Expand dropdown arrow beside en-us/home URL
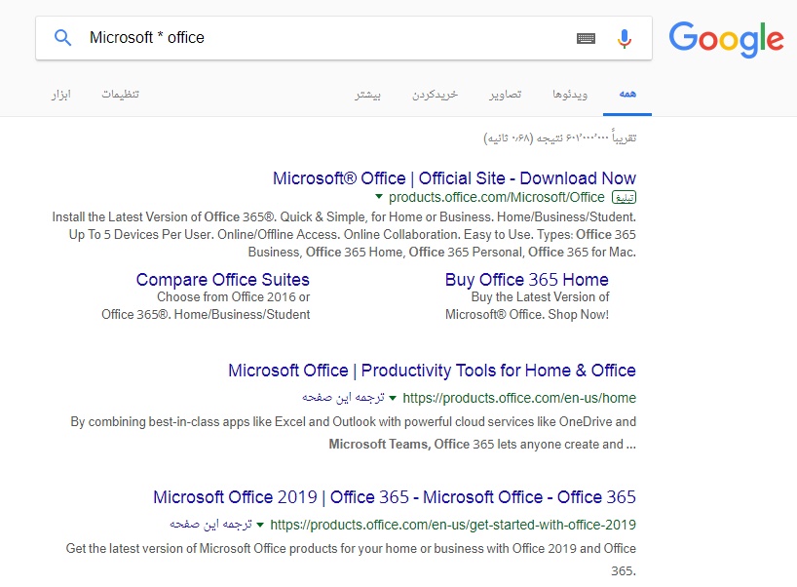This screenshot has width=797, height=587. click(x=393, y=398)
